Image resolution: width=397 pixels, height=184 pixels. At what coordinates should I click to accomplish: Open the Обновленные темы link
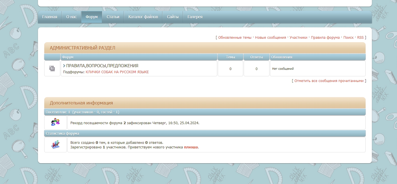click(235, 38)
